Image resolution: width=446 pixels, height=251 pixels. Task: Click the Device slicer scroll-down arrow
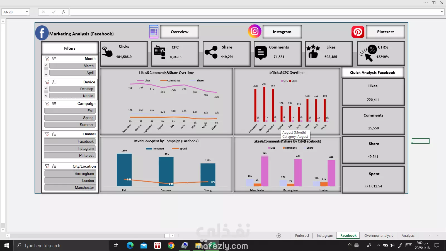tap(46, 96)
